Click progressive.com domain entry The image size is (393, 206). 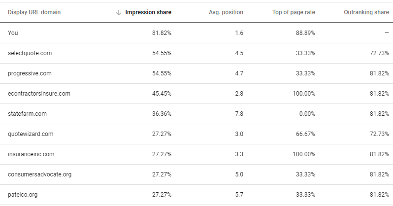pyautogui.click(x=30, y=73)
